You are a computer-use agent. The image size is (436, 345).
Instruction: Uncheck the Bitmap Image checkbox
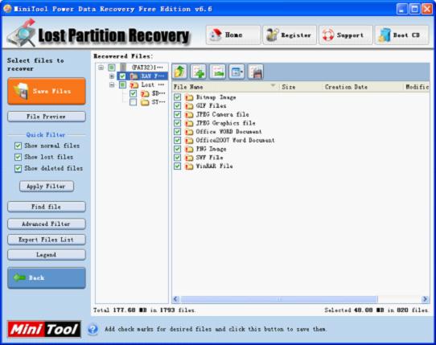[x=178, y=97]
